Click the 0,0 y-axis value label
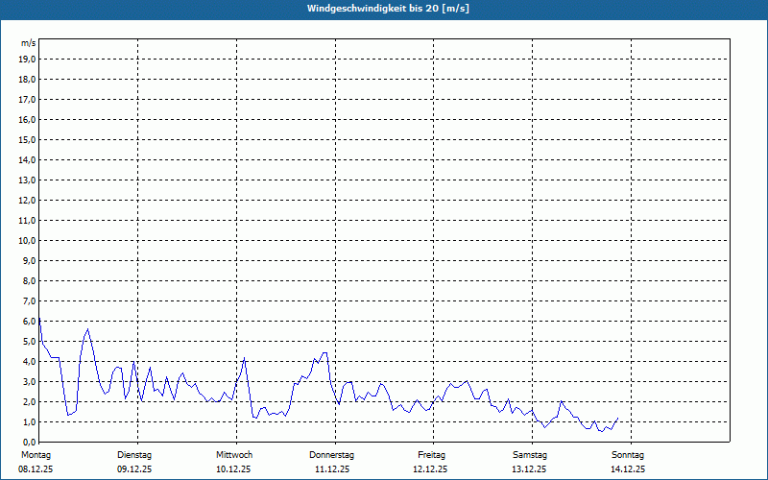Screen dimensions: 768x480 [x=29, y=442]
